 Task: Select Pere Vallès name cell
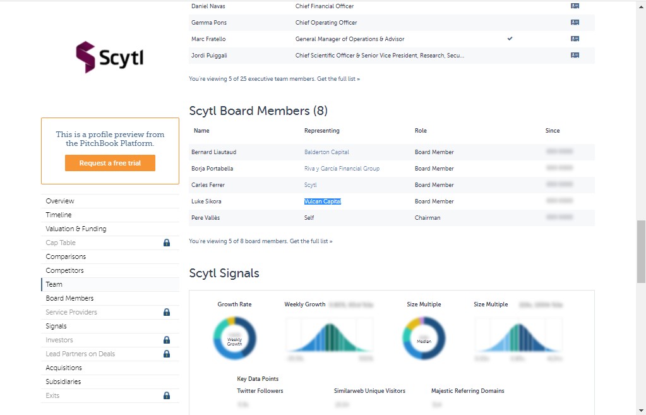(205, 217)
